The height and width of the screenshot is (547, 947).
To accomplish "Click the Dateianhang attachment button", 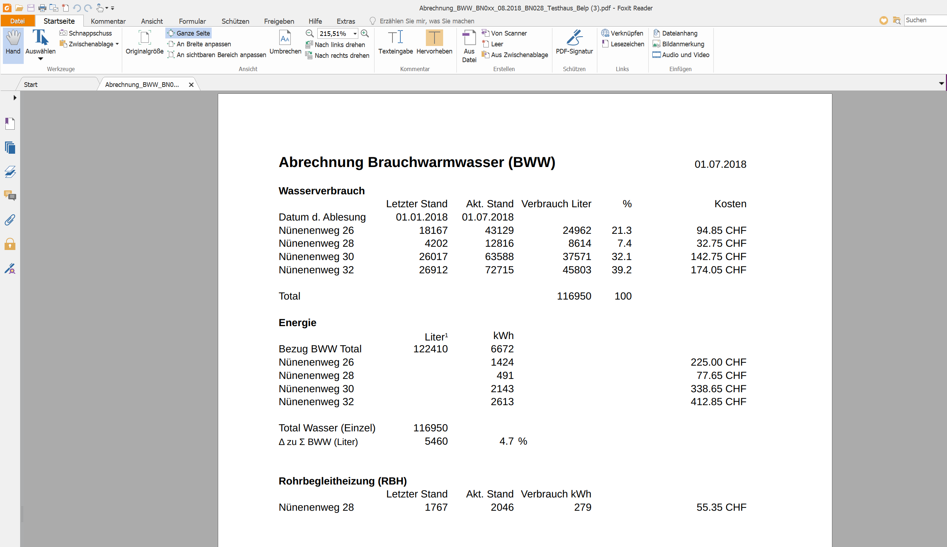I will click(675, 33).
